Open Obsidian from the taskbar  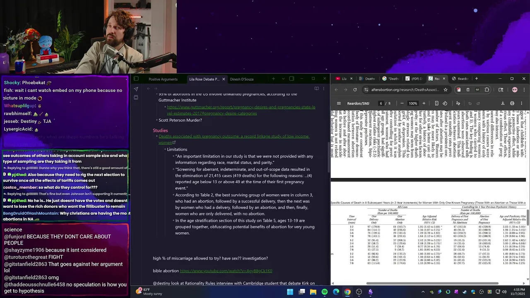(370, 292)
